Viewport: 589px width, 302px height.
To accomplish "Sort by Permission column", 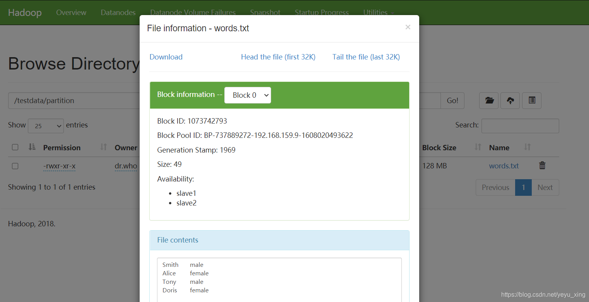I will tap(62, 148).
